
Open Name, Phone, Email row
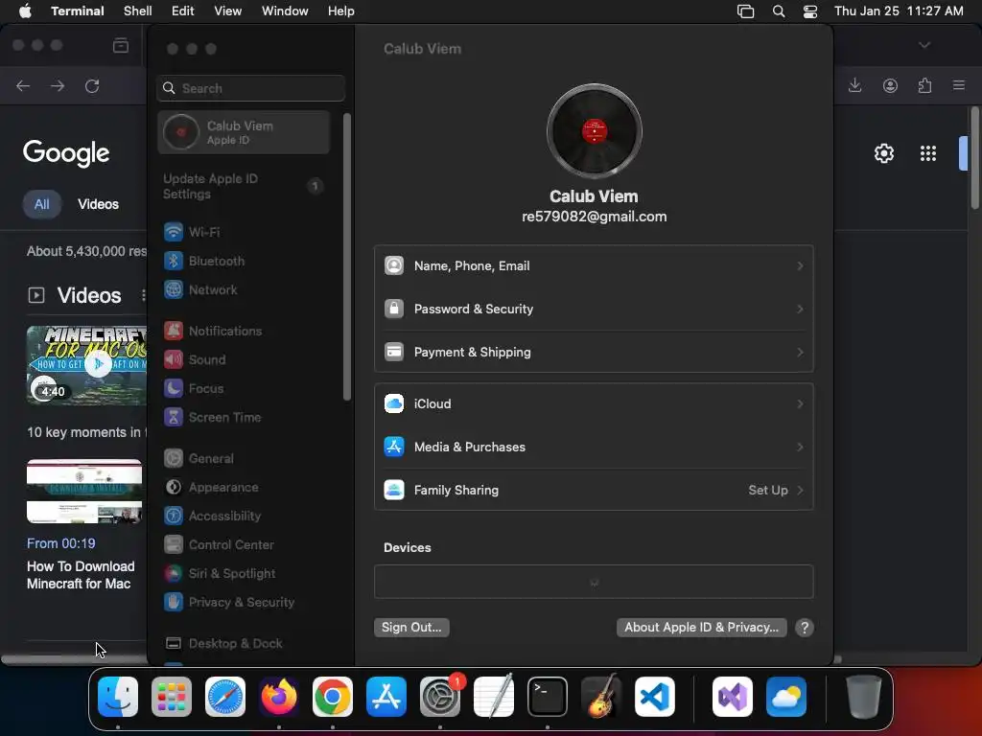tap(594, 266)
